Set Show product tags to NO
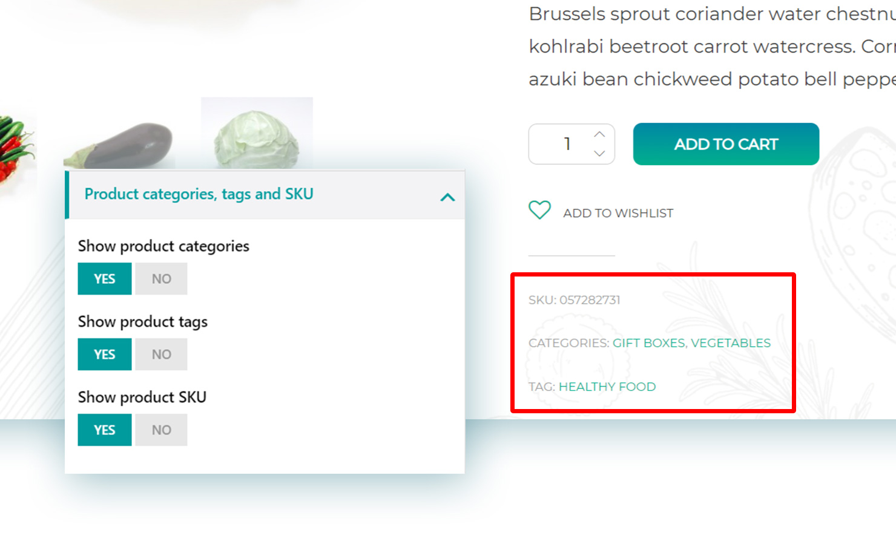Viewport: 896px width, 550px height. [161, 355]
